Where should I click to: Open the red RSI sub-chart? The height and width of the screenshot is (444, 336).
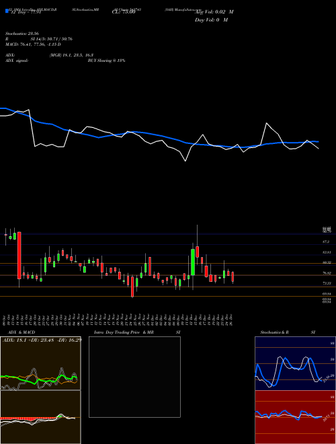pos(295,417)
